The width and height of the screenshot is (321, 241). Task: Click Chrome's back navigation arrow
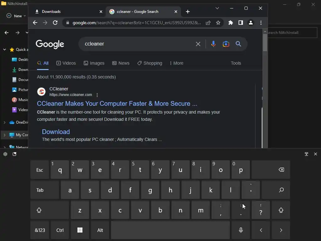pyautogui.click(x=35, y=23)
